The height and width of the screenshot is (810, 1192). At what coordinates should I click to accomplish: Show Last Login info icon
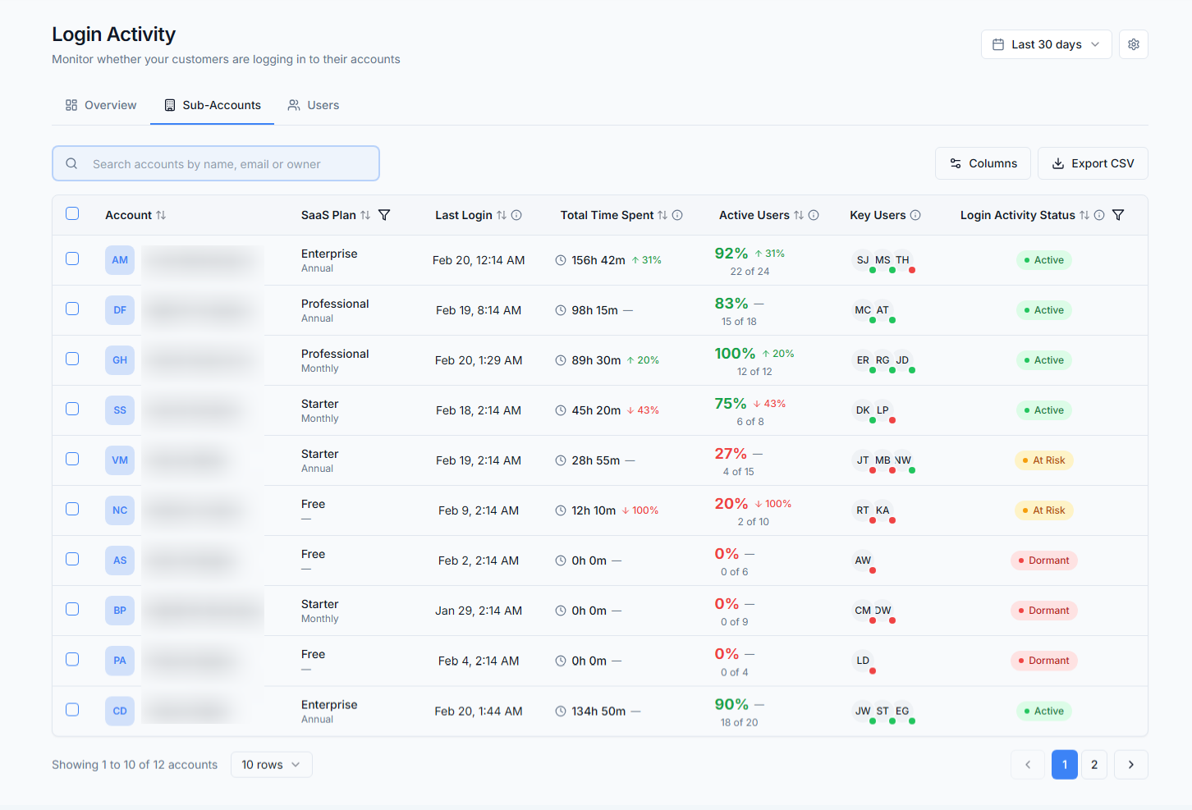point(516,215)
